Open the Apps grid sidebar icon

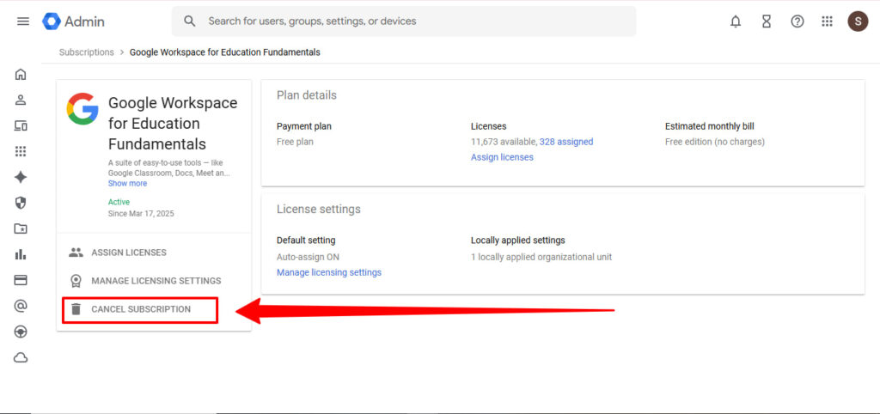[x=21, y=151]
